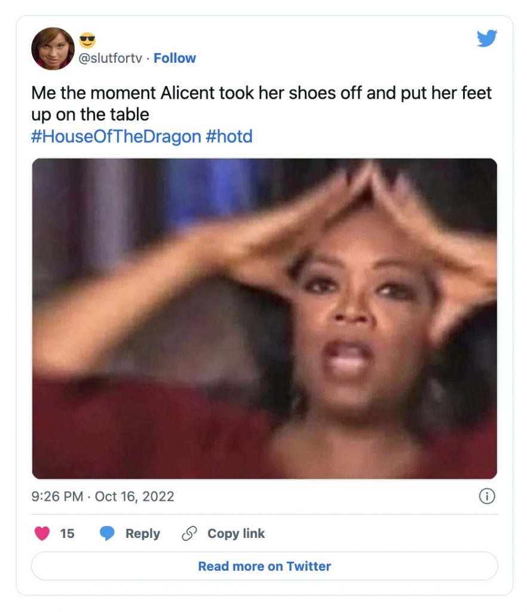The height and width of the screenshot is (612, 527).
Task: Click Read more on Twitter button
Action: [265, 566]
